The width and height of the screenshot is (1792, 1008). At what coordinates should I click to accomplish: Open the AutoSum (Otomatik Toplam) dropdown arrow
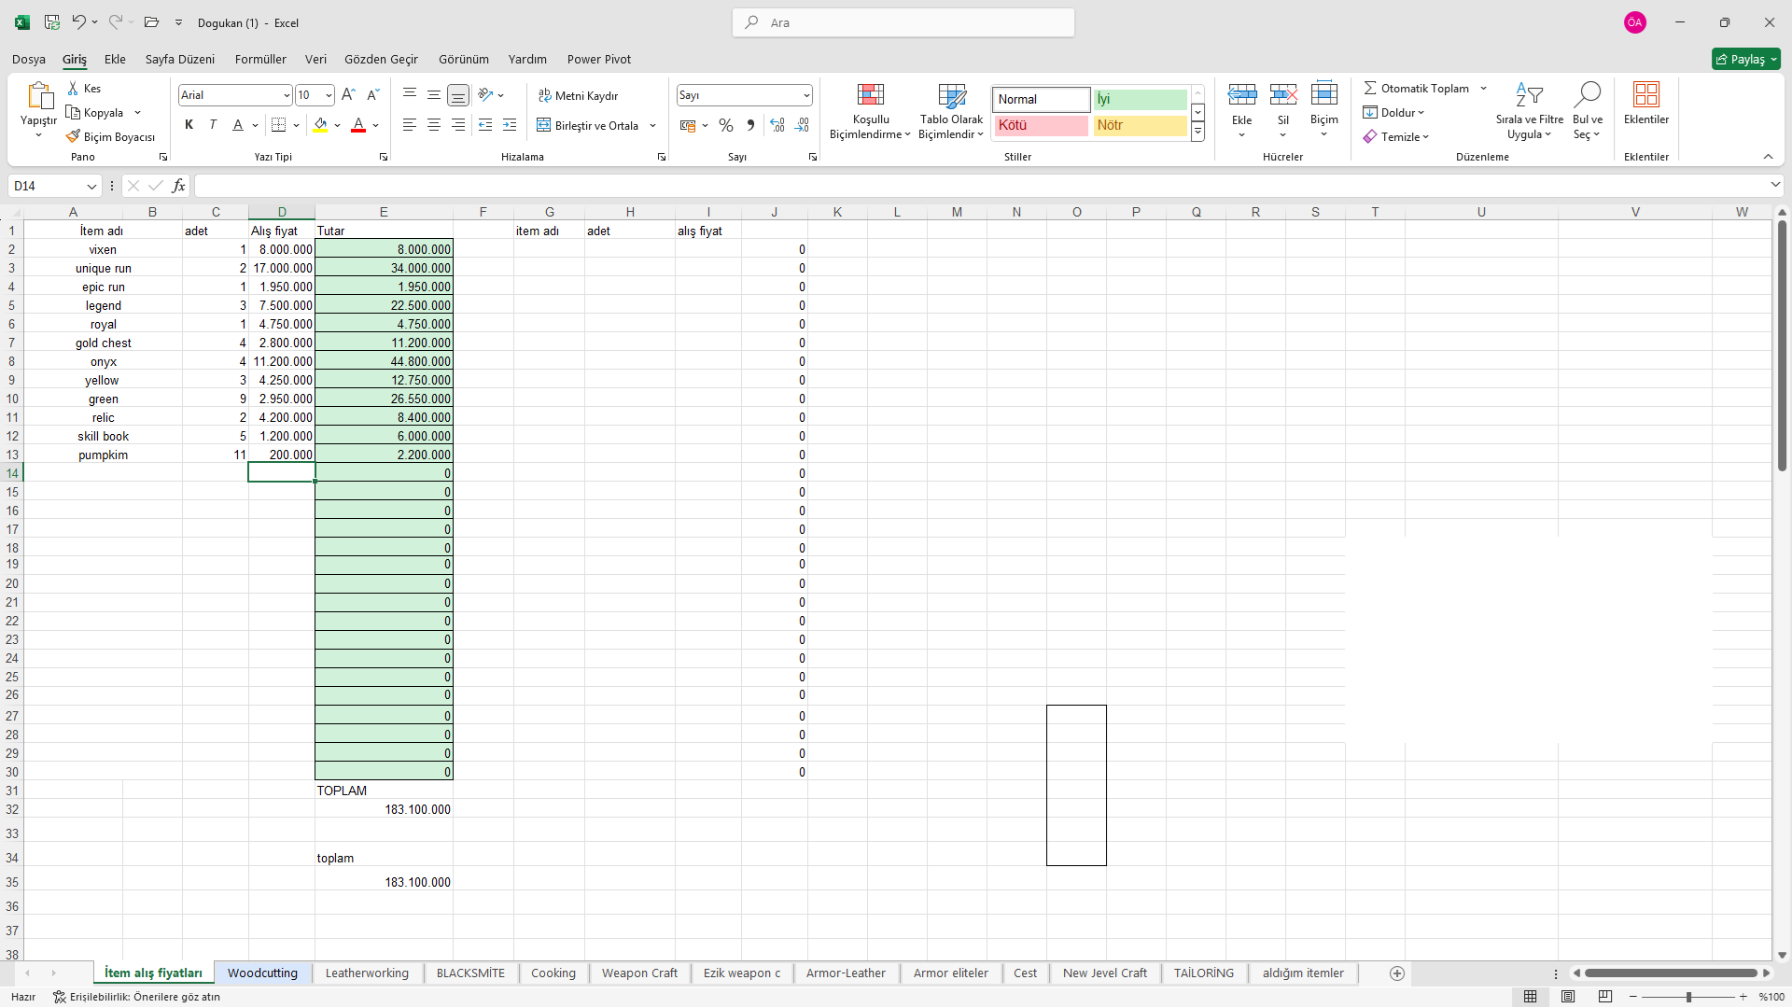point(1483,89)
